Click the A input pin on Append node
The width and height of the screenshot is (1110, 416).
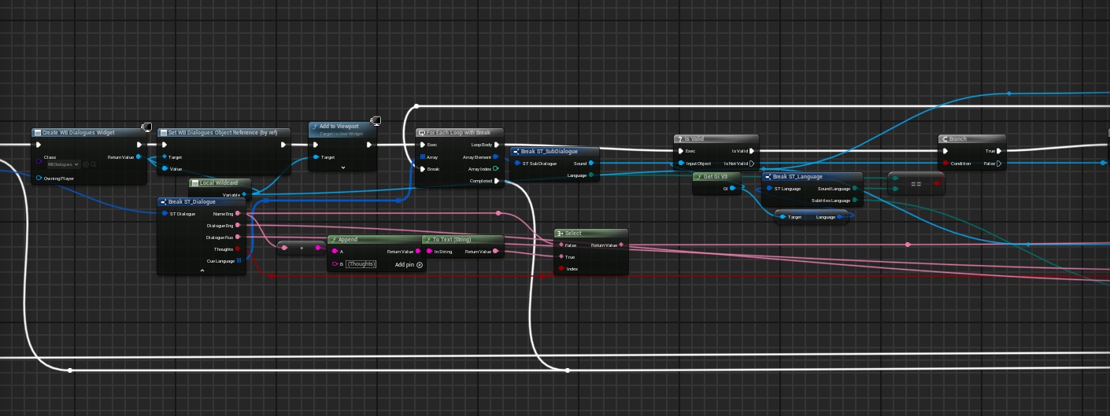(x=334, y=251)
